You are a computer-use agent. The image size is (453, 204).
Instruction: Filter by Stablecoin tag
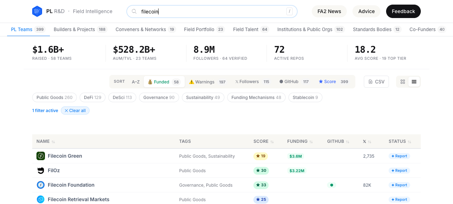[305, 98]
